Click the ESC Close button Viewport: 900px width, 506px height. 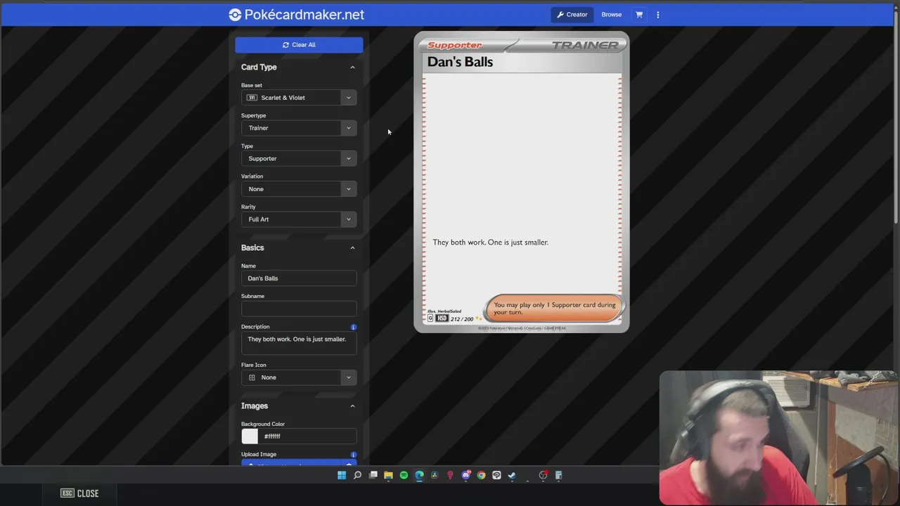coord(79,493)
